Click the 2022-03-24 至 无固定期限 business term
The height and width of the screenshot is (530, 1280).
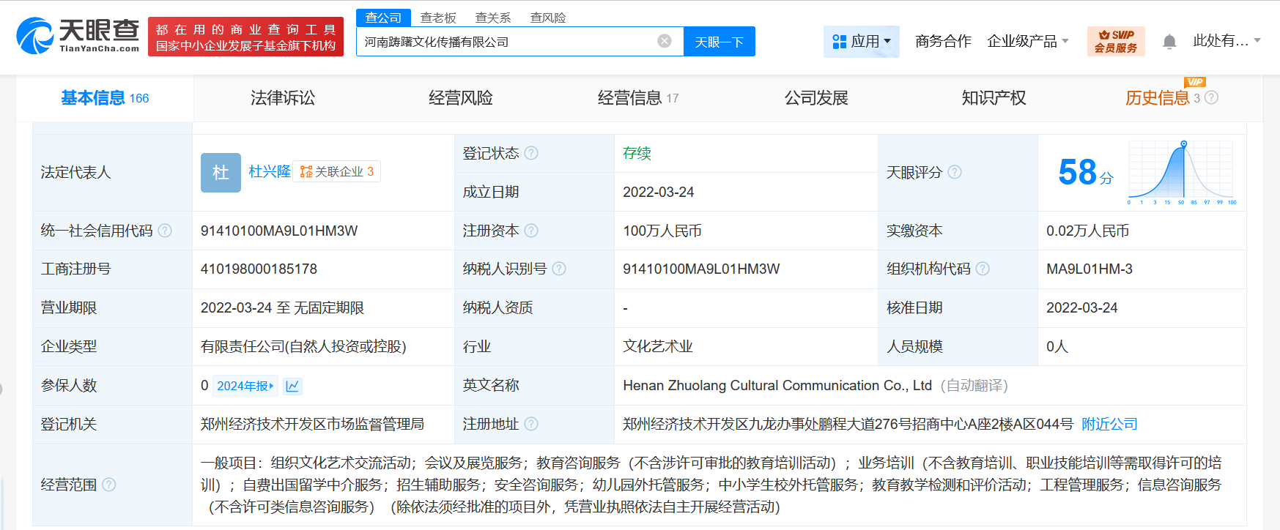click(282, 307)
